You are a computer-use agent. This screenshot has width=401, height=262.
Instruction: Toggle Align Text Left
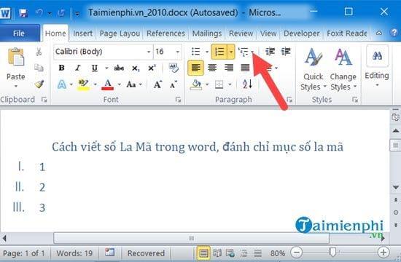[196, 68]
